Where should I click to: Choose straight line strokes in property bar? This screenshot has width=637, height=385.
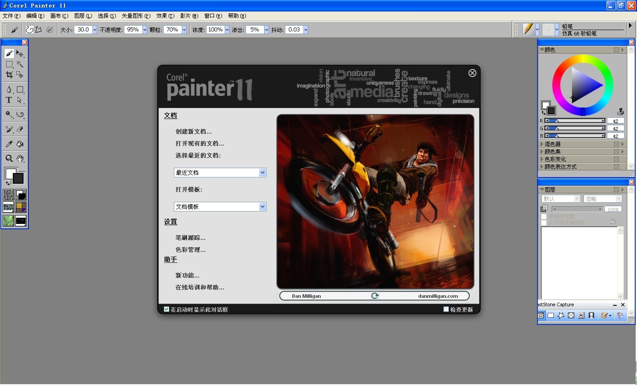pyautogui.click(x=38, y=30)
